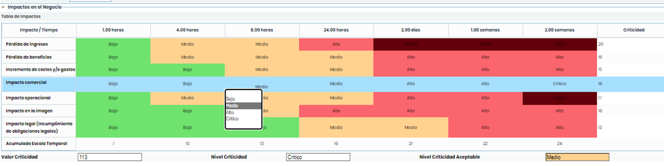Select Crítico option in the dropdown list
Image resolution: width=664 pixels, height=166 pixels.
233,119
